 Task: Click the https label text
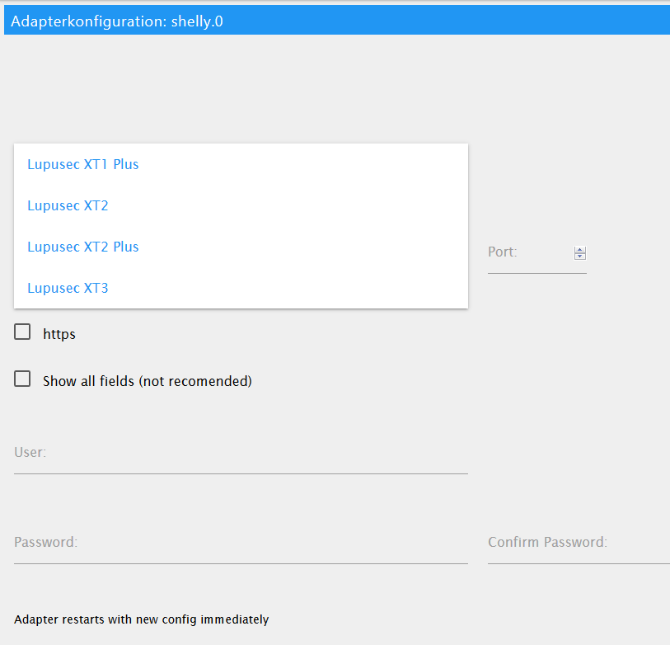click(x=59, y=334)
